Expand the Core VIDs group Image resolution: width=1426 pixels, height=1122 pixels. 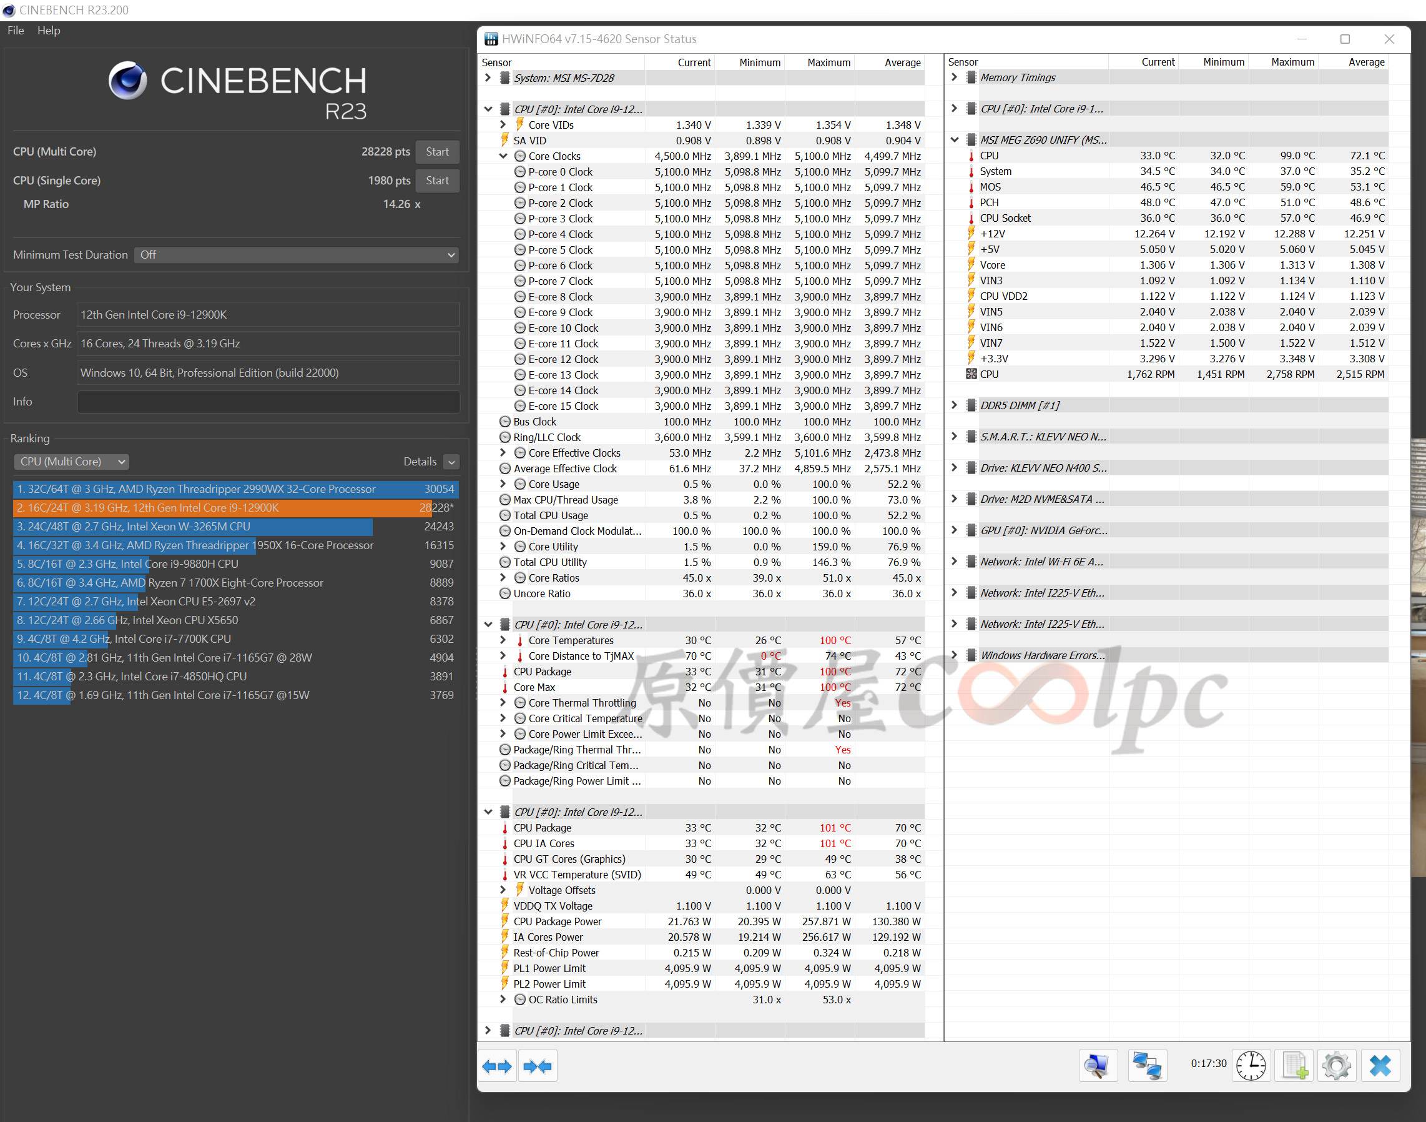coord(503,124)
